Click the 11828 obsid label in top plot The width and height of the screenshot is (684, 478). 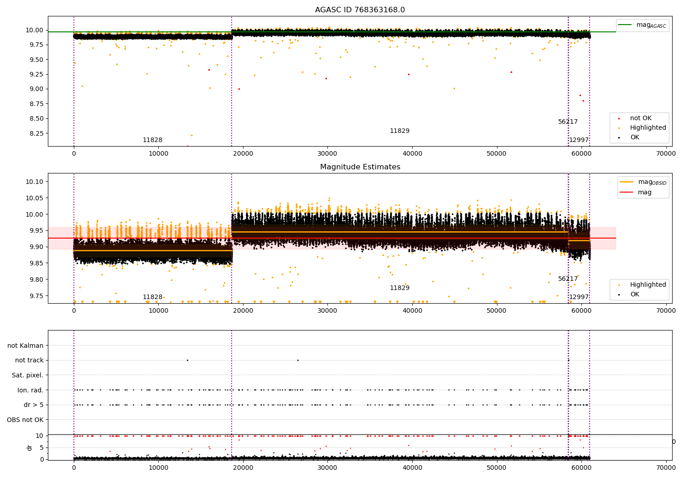click(x=152, y=140)
